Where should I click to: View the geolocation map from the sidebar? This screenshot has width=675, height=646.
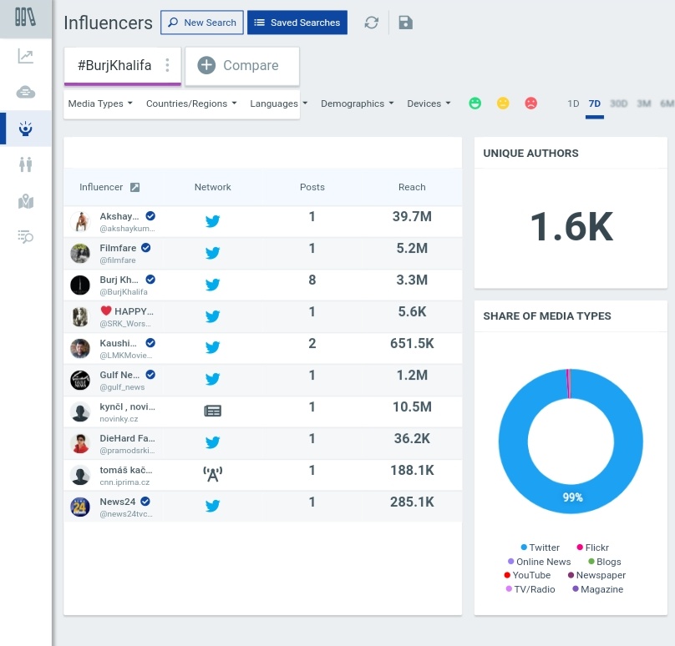tap(25, 201)
